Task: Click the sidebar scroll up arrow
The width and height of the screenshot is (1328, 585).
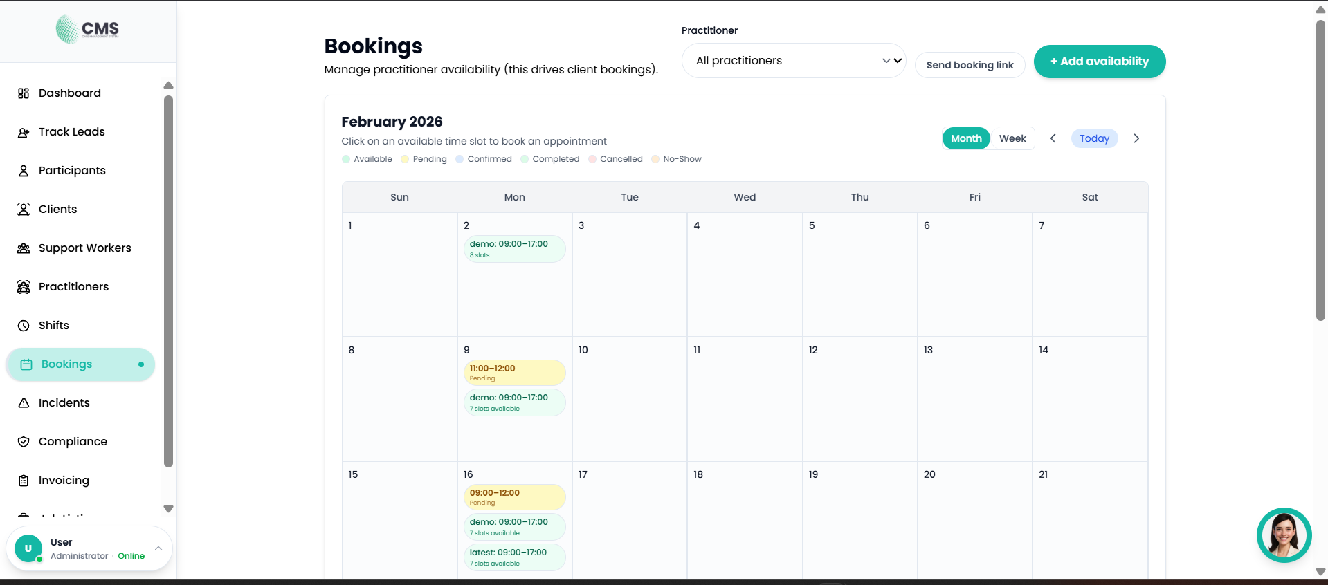Action: coord(168,85)
